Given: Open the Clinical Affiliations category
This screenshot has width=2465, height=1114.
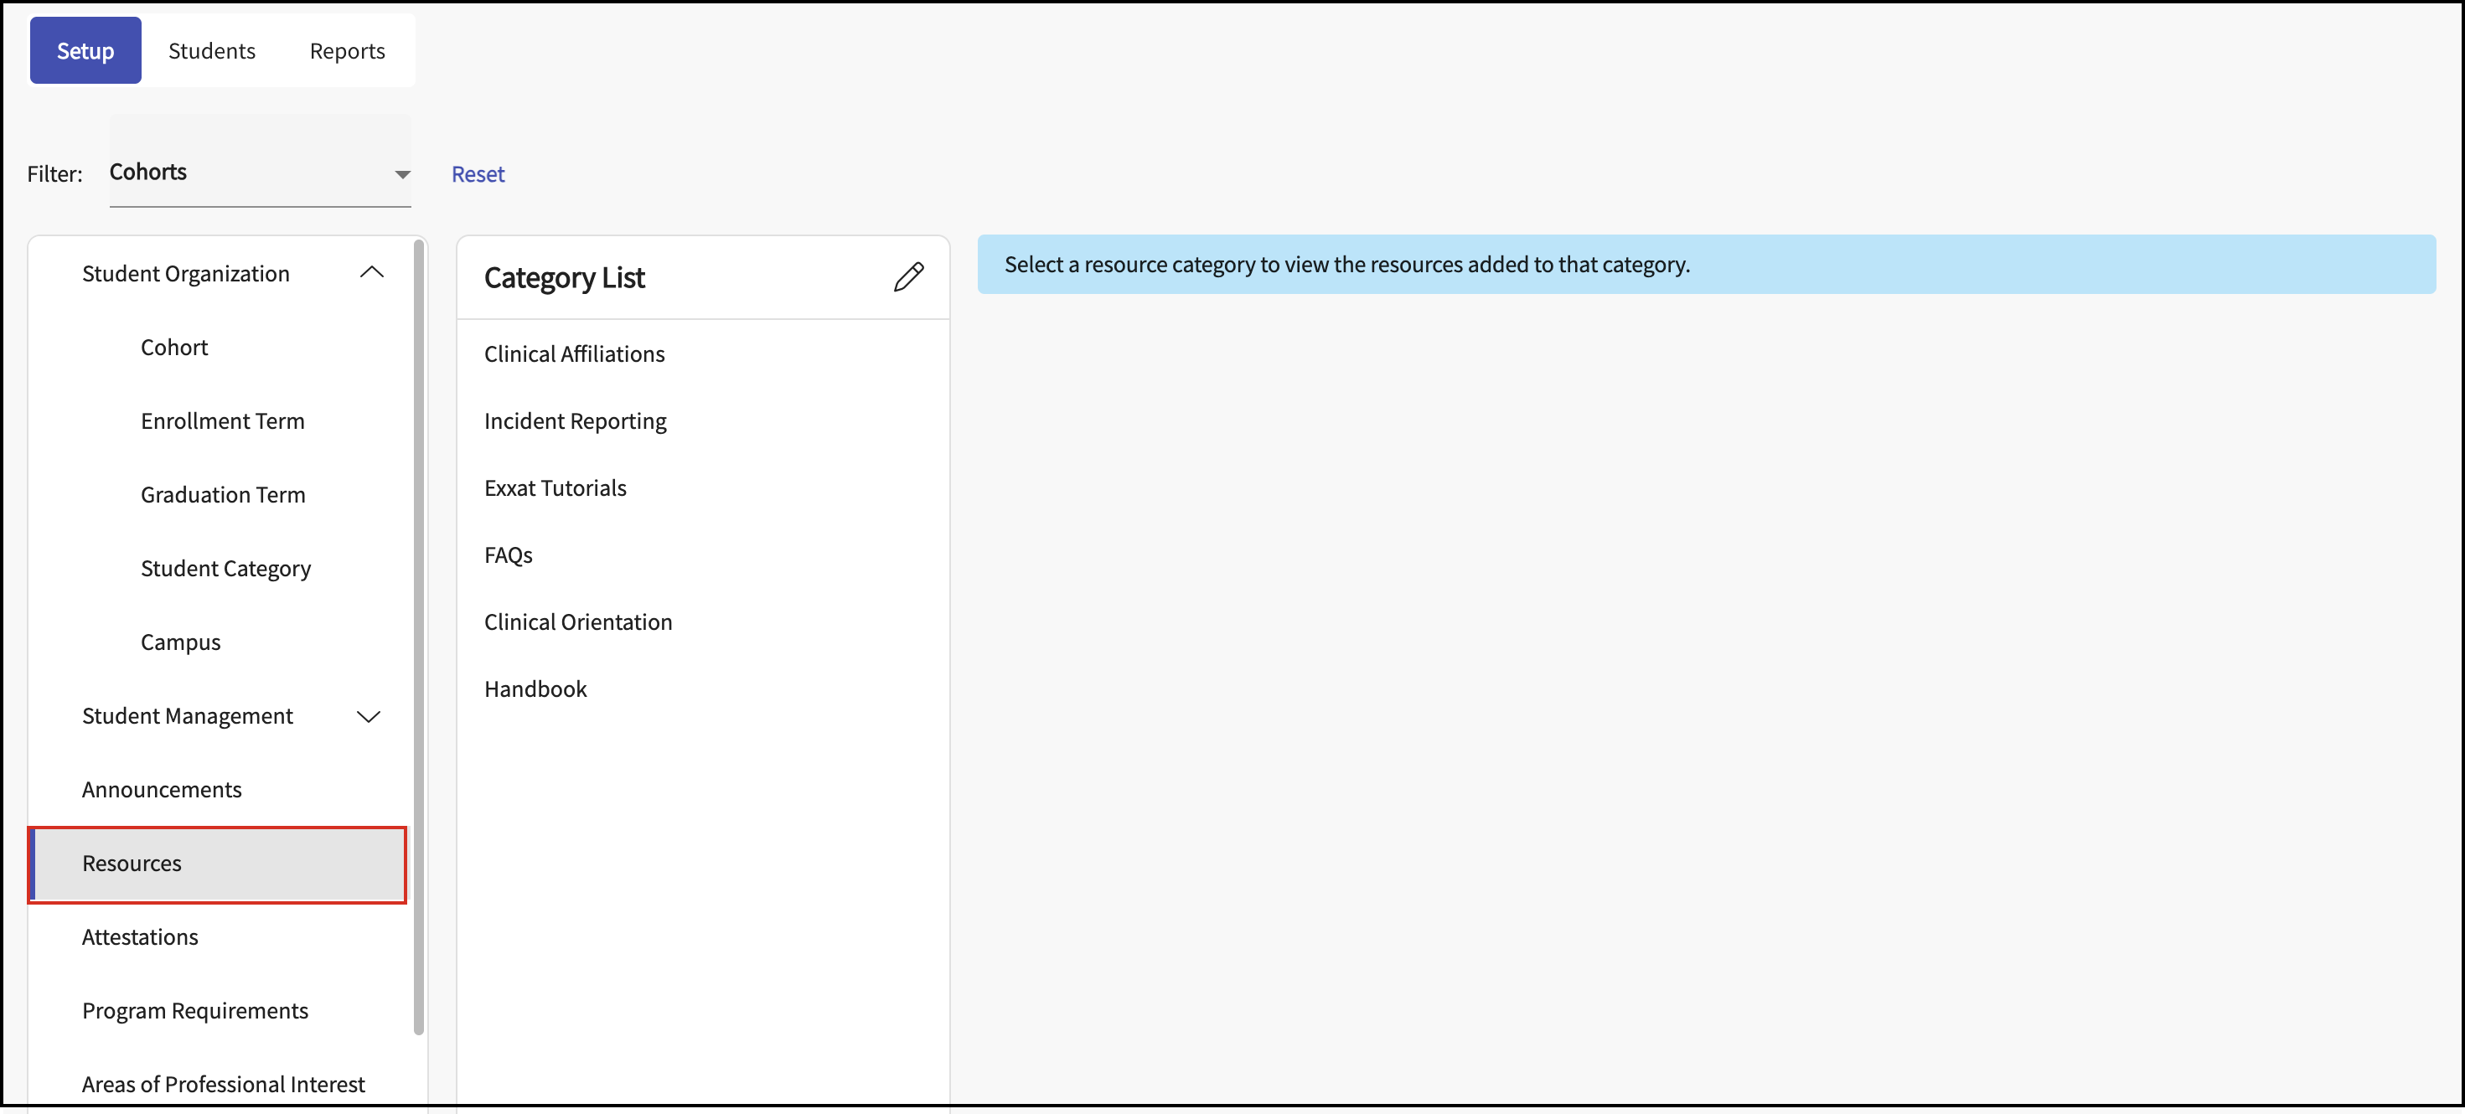Looking at the screenshot, I should point(574,353).
